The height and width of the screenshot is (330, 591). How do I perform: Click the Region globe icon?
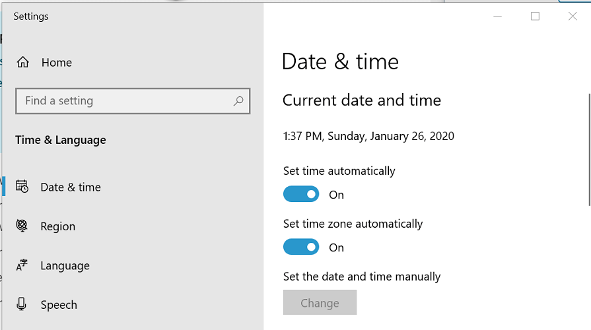tap(22, 226)
